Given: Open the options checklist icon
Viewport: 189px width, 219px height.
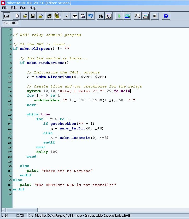Looking at the screenshot, I should (x=155, y=16).
